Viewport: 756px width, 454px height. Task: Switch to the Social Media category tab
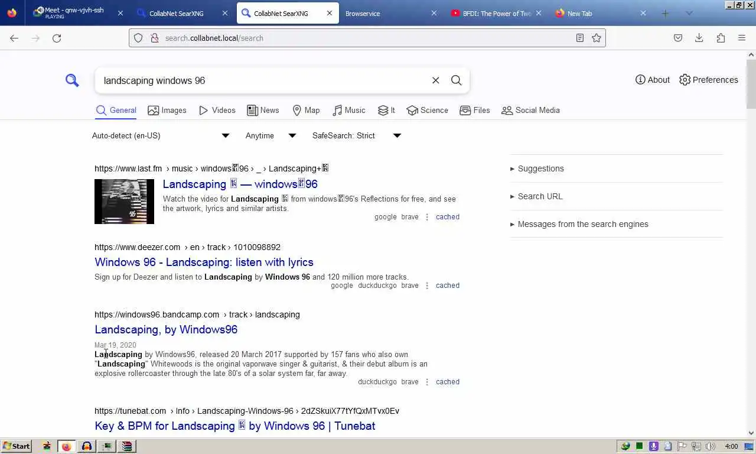click(530, 110)
